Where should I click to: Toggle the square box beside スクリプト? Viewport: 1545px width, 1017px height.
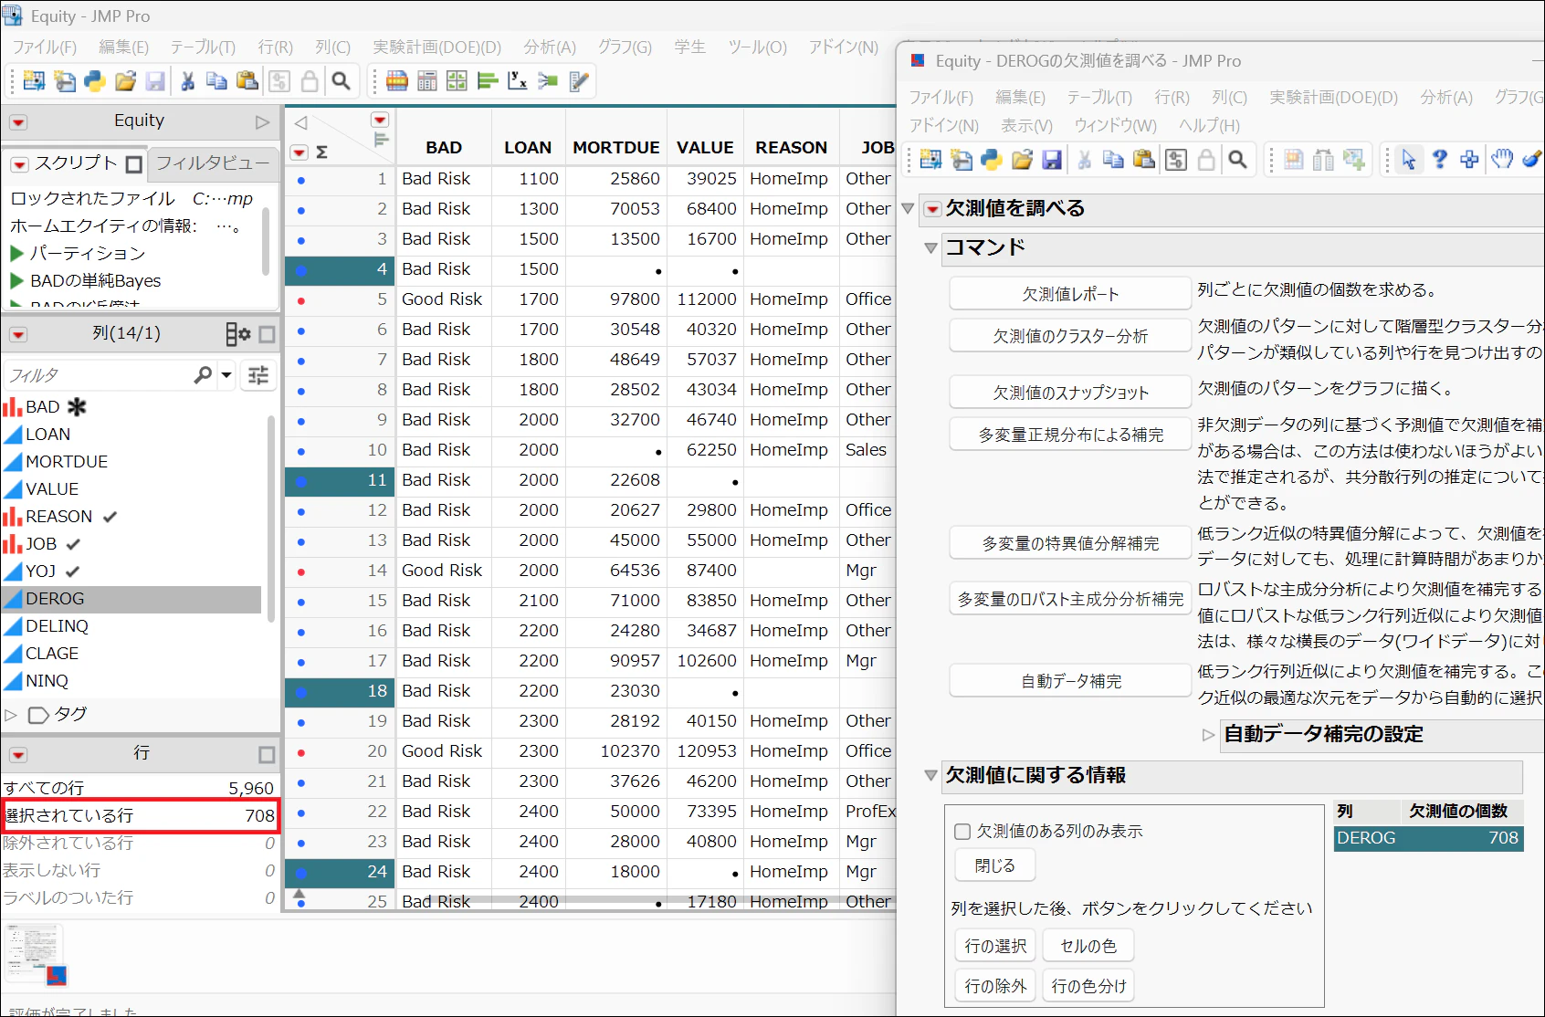[x=134, y=164]
